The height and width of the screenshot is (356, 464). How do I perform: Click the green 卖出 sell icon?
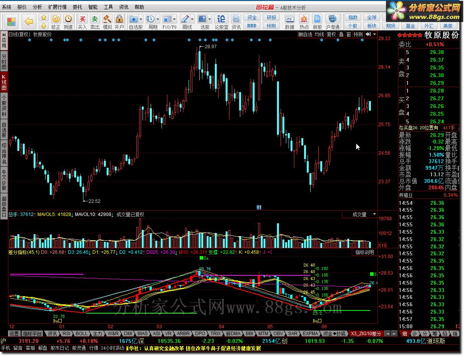point(95,19)
